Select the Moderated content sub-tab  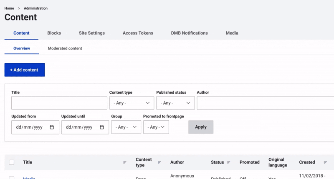coord(65,48)
